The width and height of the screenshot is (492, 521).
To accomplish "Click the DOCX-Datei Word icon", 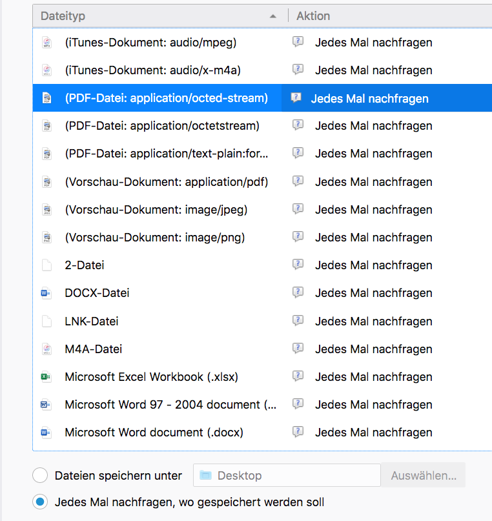I will tap(46, 293).
